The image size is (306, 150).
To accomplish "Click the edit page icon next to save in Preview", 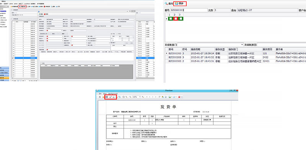I will point(110,97).
